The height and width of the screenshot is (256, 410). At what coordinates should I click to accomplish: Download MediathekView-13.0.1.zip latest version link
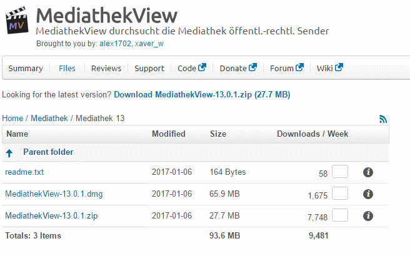coord(202,94)
